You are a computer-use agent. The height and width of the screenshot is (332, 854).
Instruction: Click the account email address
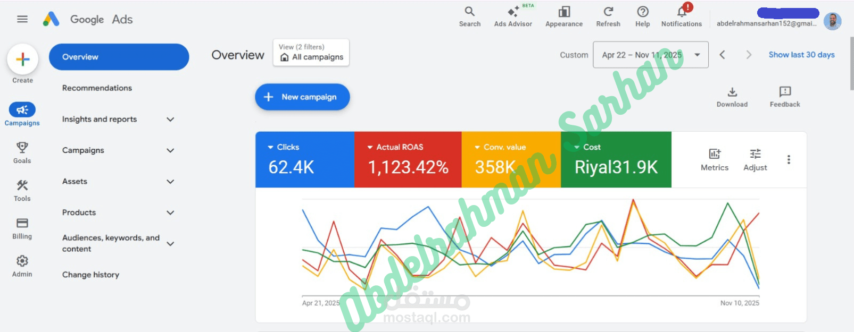766,23
